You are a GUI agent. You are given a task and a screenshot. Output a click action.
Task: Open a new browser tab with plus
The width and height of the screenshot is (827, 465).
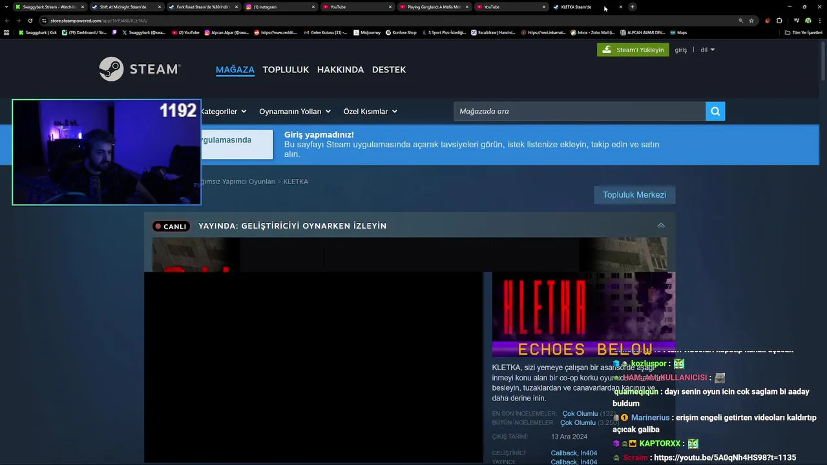point(633,7)
